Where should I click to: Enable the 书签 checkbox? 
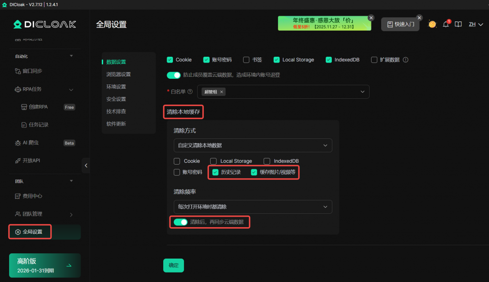coord(246,60)
